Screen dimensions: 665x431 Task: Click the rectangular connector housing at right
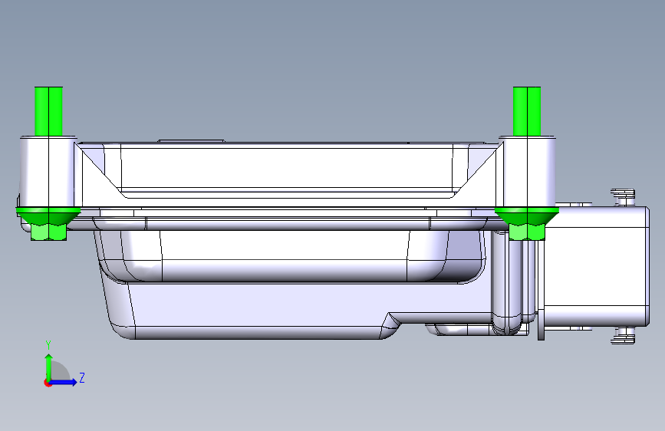click(x=596, y=266)
